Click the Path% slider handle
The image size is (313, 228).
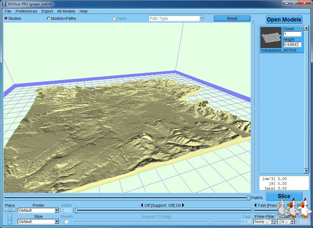[248, 198]
